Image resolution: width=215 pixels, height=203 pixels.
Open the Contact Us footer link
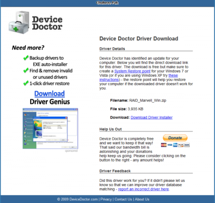coord(123,199)
